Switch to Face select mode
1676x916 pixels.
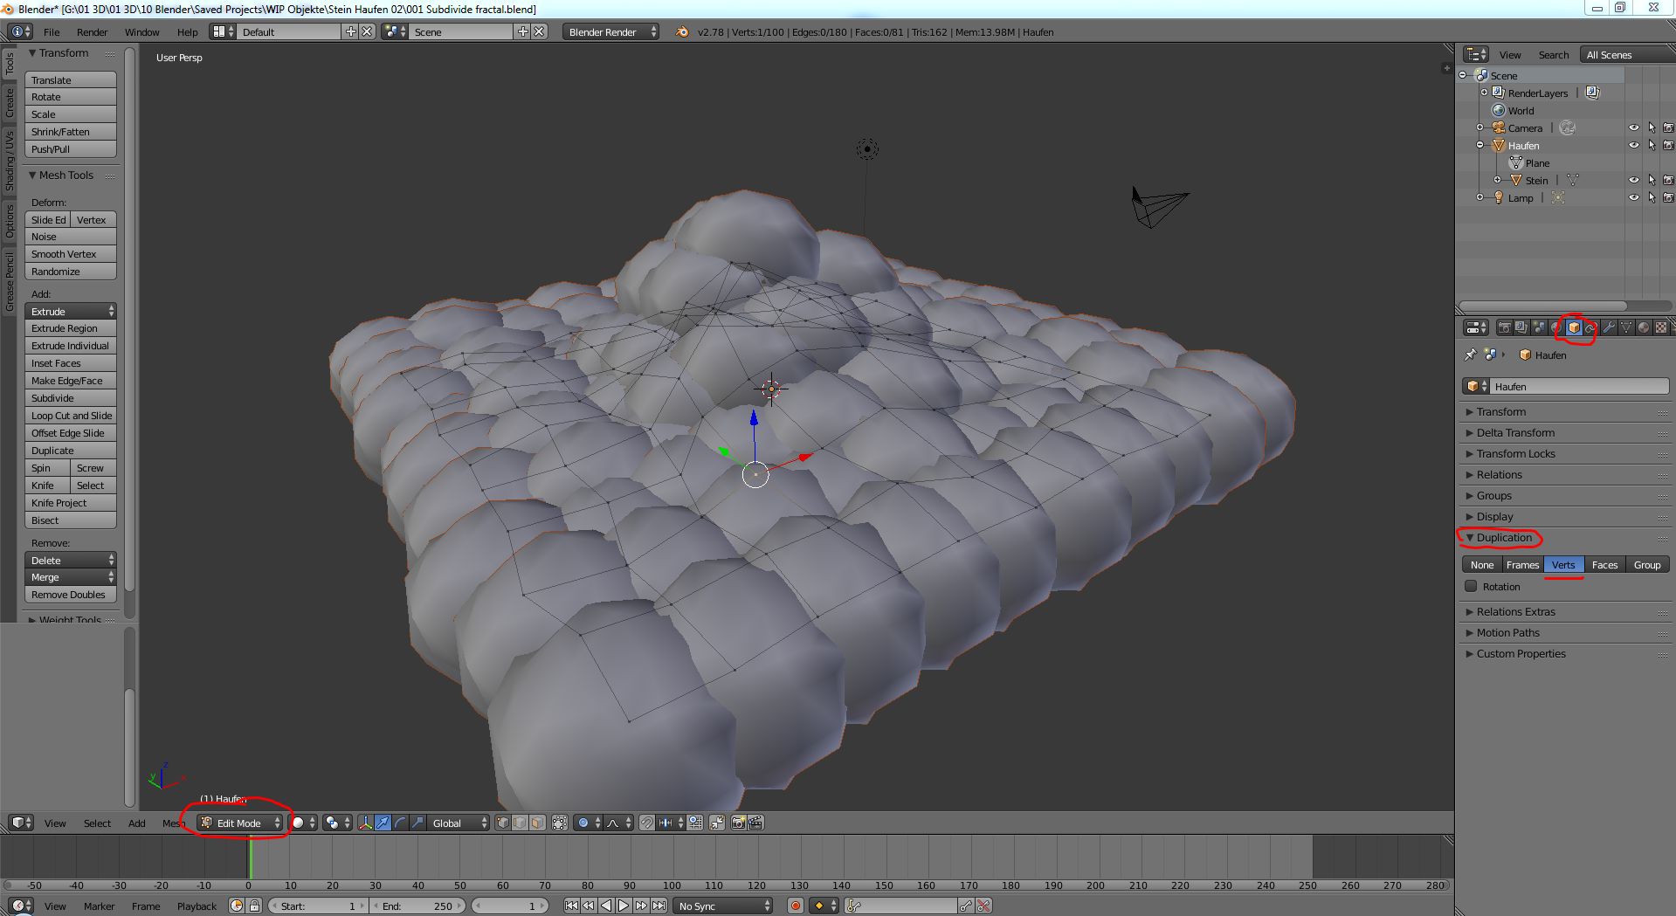pyautogui.click(x=538, y=823)
